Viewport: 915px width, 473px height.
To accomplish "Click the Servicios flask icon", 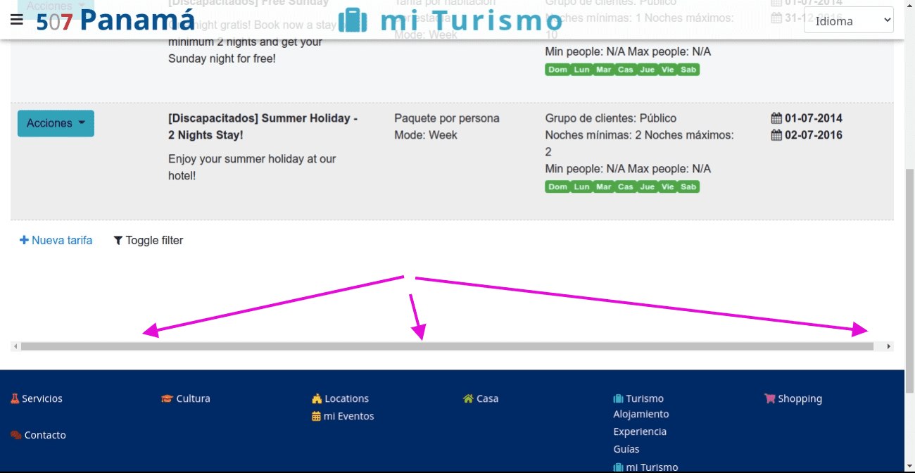I will tap(15, 398).
